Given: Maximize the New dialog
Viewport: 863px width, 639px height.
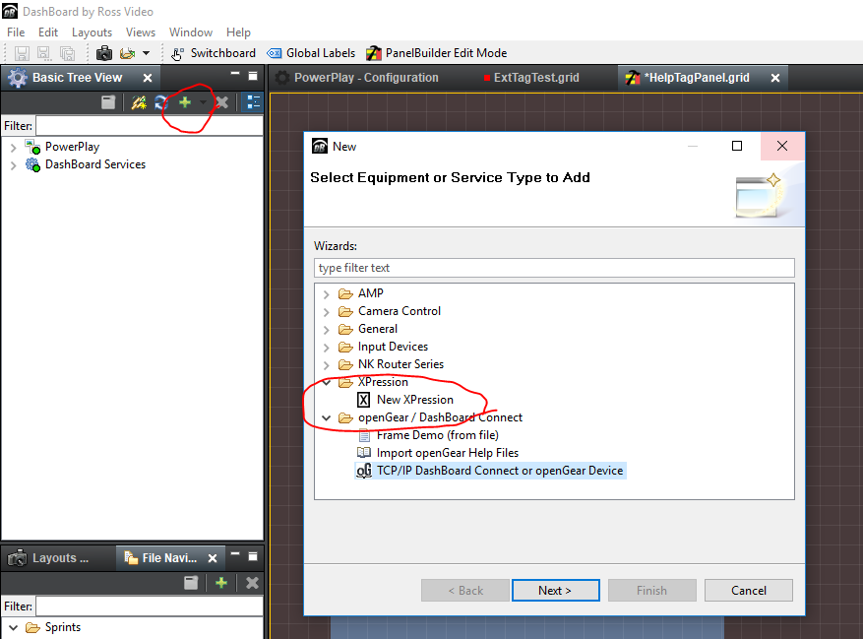Looking at the screenshot, I should tap(737, 146).
